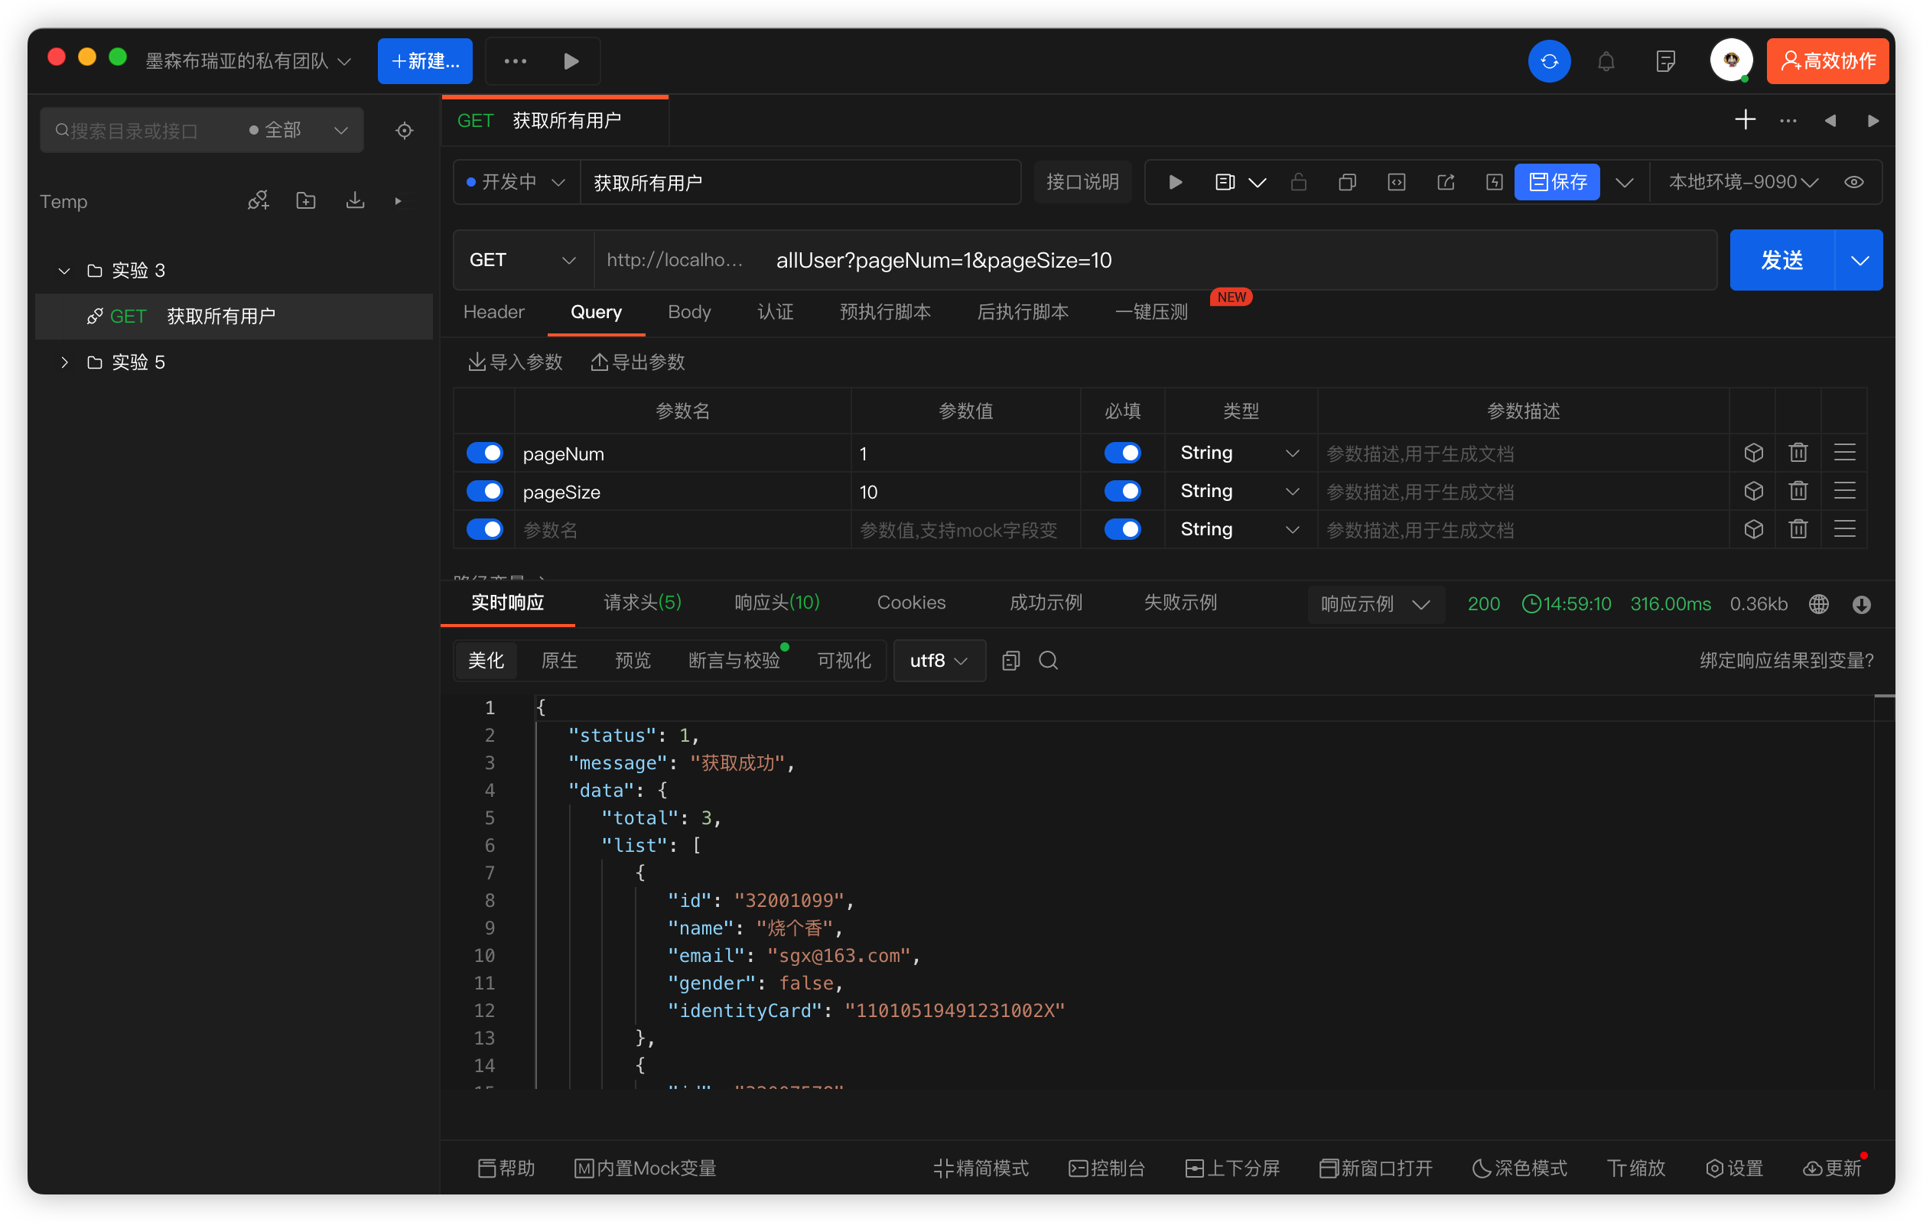Switch to the 预执行脚本 tab

click(885, 312)
